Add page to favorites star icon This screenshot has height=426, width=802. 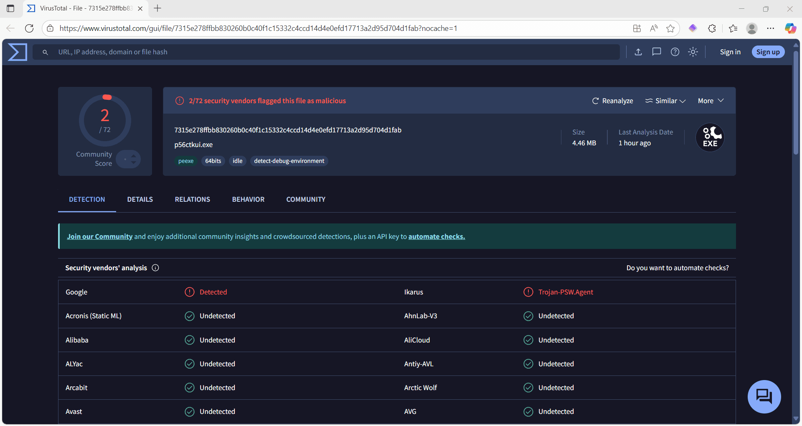click(x=670, y=28)
